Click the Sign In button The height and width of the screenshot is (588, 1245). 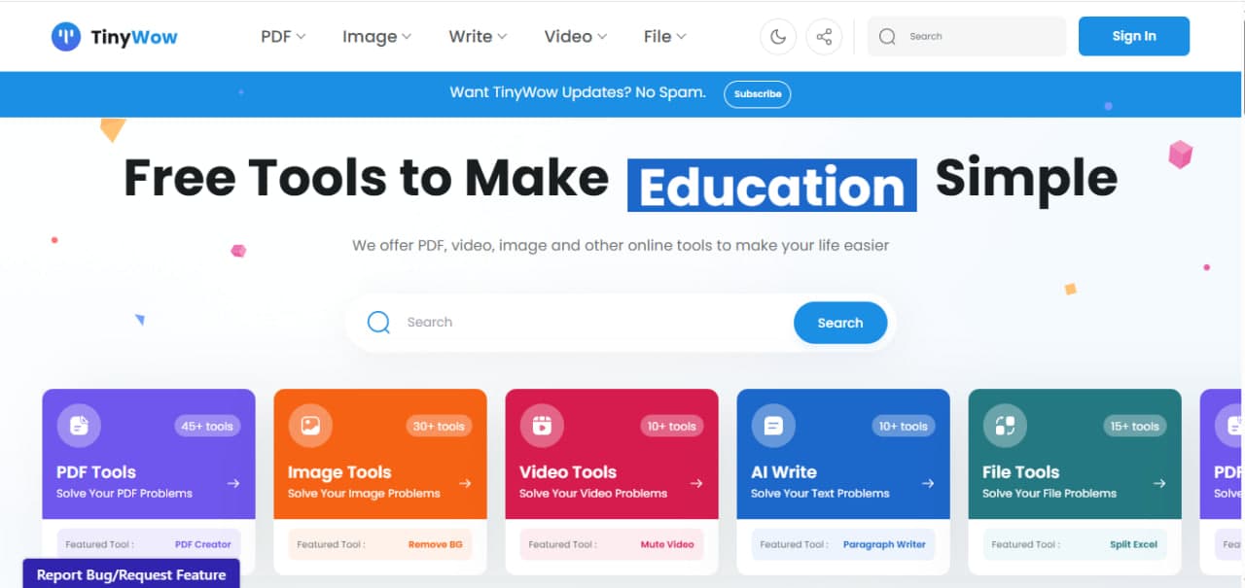(x=1134, y=36)
